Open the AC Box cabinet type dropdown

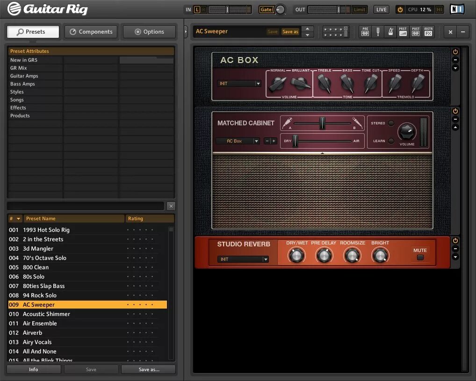point(238,141)
